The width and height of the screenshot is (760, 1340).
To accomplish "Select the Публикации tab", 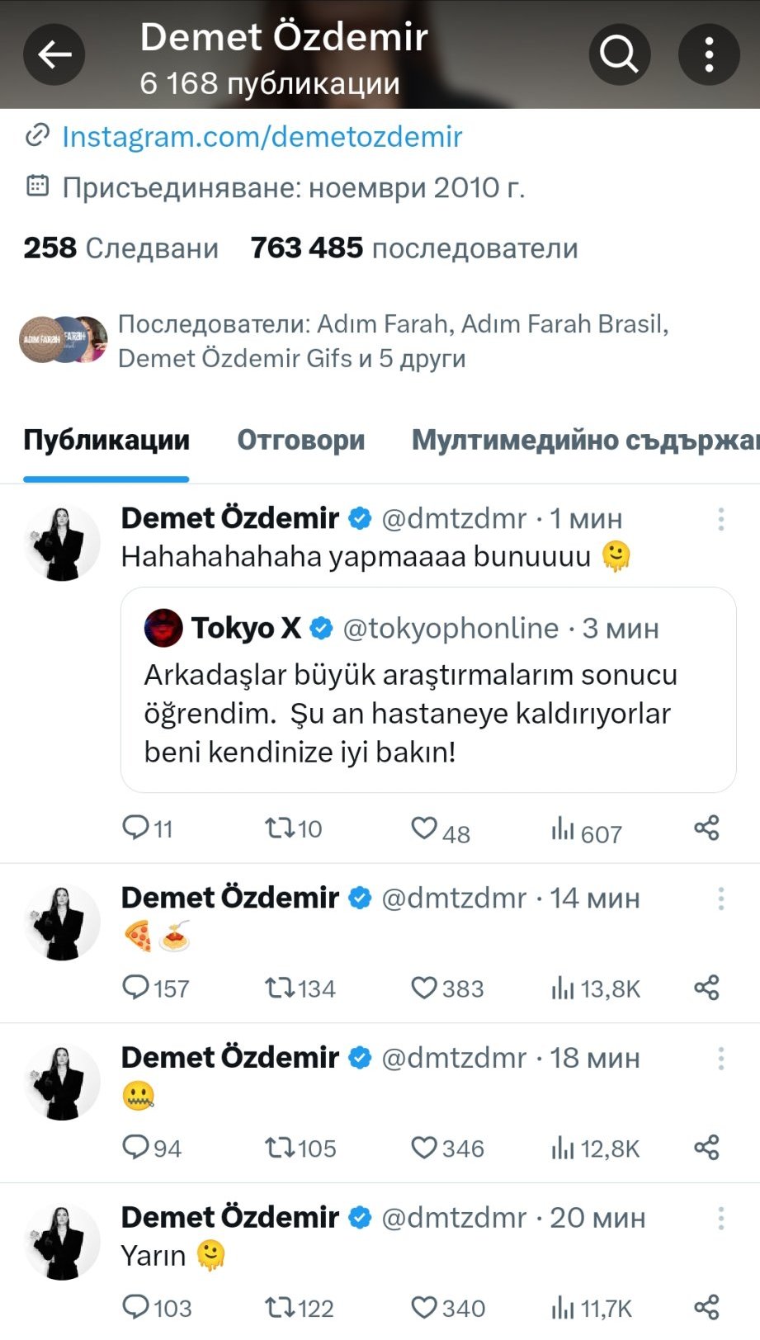I will click(106, 440).
